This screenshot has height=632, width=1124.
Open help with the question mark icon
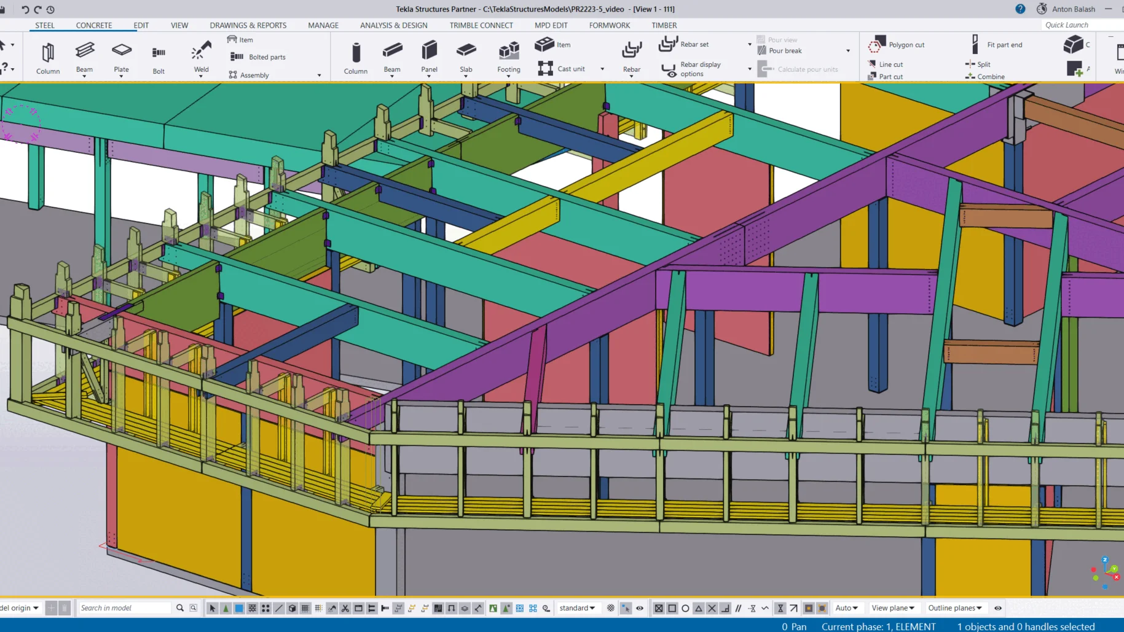tap(1020, 9)
